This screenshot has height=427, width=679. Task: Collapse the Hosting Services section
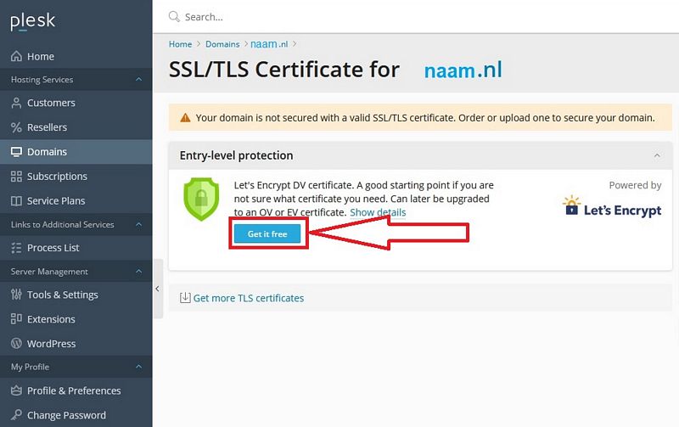pos(138,79)
